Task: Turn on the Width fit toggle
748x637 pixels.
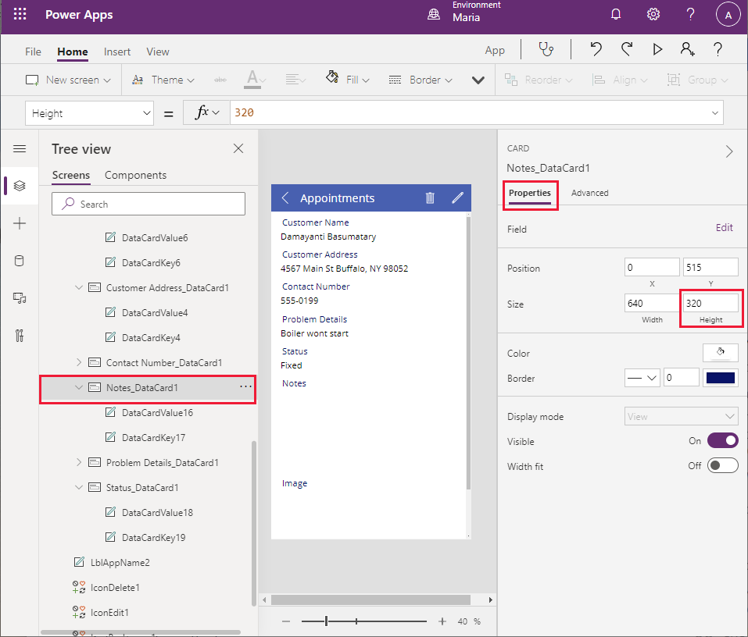Action: (x=722, y=466)
